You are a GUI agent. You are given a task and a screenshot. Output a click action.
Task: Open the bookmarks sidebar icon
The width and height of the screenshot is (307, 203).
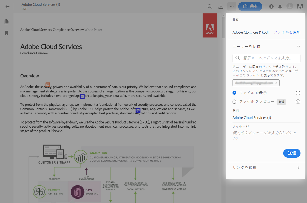point(7,33)
